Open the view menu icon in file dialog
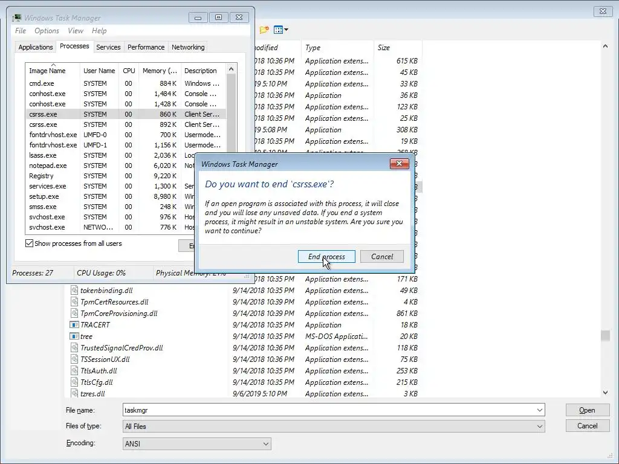This screenshot has width=619, height=464. (280, 30)
